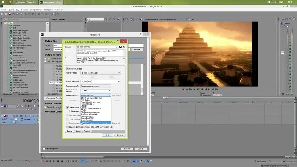Toggle the 'Render loop region' checkbox
This screenshot has width=297, height=167.
click(45, 107)
